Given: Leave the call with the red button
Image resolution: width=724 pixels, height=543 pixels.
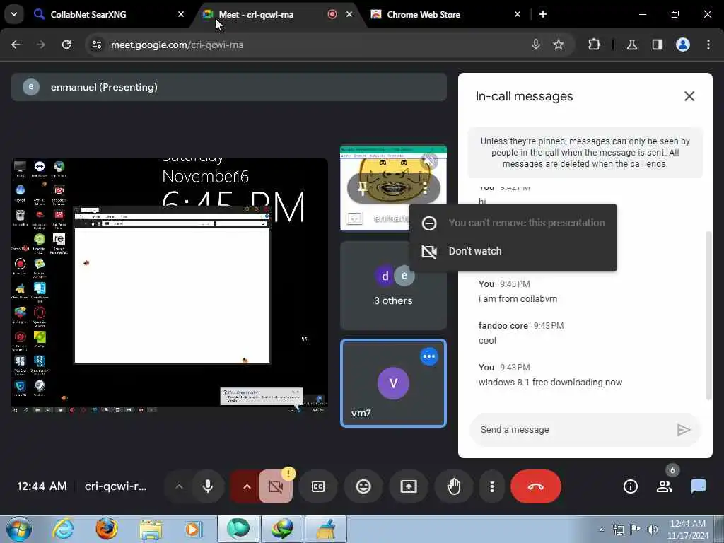Looking at the screenshot, I should point(536,486).
